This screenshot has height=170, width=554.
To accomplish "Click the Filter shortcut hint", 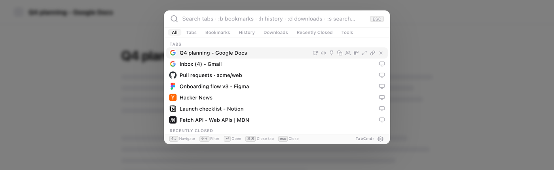I will (210, 139).
